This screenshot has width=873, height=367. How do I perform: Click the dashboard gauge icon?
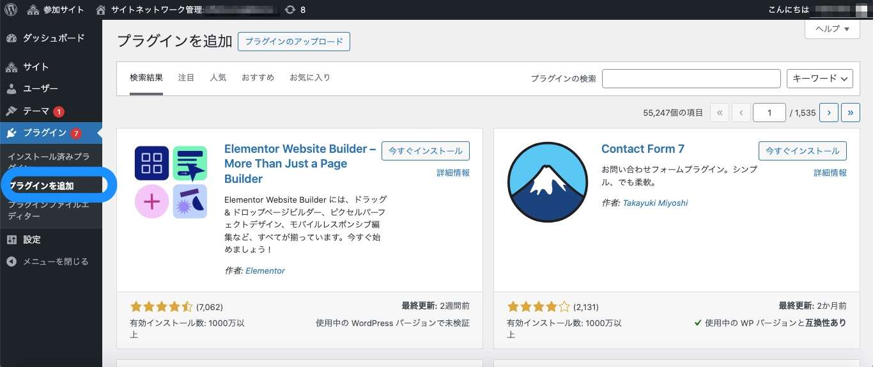coord(12,38)
